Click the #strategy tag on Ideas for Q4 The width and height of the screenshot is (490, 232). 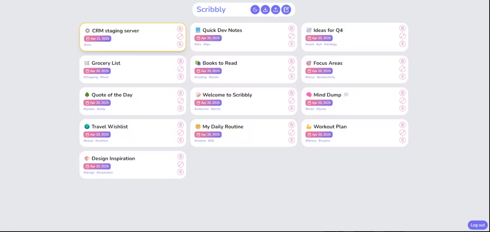click(330, 44)
